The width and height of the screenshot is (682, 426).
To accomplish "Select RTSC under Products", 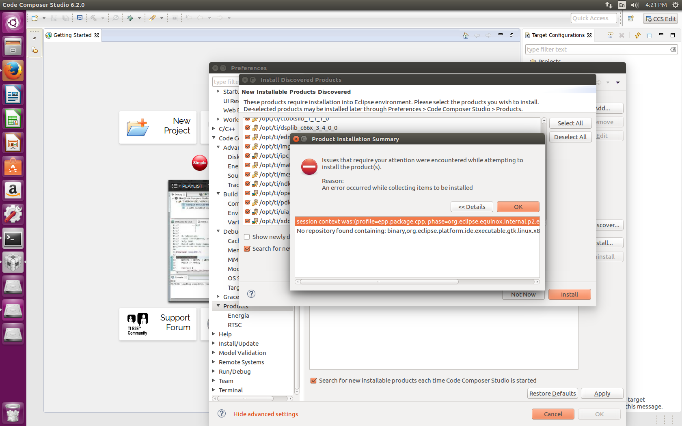I will coord(235,325).
